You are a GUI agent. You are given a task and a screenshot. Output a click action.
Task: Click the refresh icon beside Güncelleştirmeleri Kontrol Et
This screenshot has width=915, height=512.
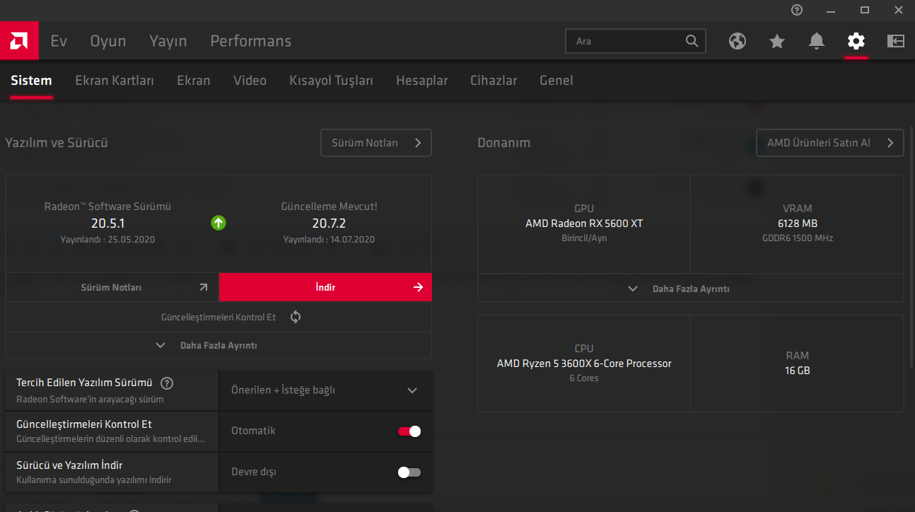[x=296, y=317]
